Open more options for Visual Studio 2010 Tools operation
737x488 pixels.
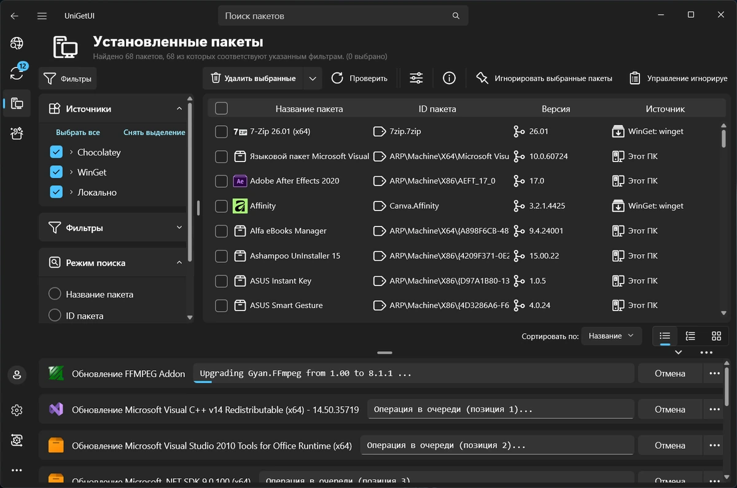[x=714, y=446]
